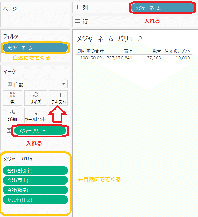The height and width of the screenshot is (217, 198).
Task: Click the フィルター shelf label
Action: coord(13,36)
